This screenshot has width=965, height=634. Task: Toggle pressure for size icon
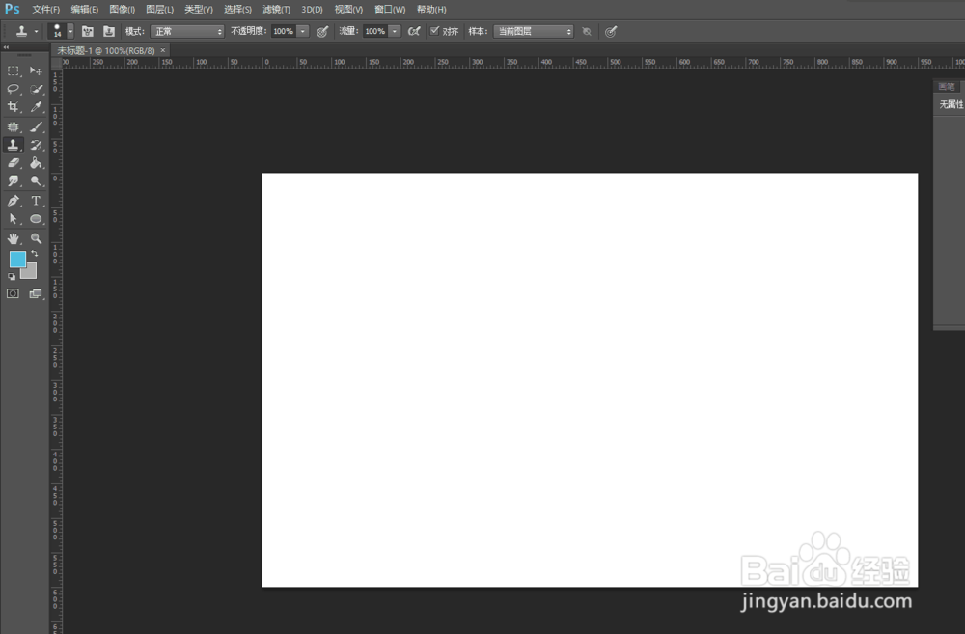point(611,32)
